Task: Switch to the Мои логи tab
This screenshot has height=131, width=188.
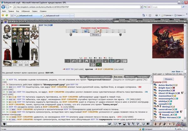Action: point(130,77)
